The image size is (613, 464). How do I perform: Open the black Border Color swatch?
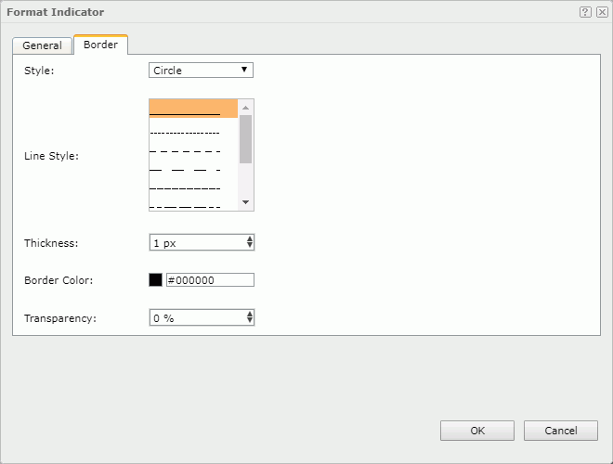click(x=156, y=280)
